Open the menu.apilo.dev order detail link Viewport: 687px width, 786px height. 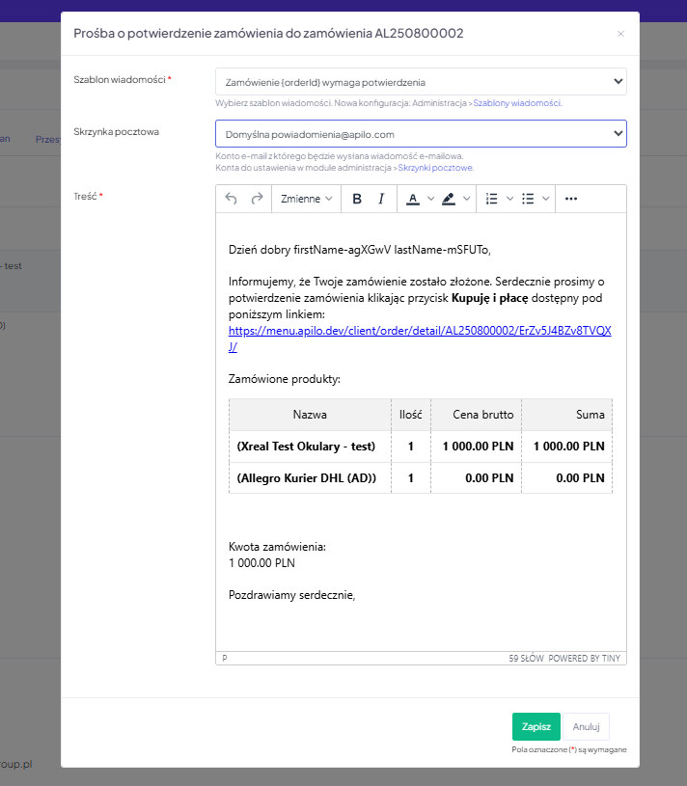click(420, 331)
